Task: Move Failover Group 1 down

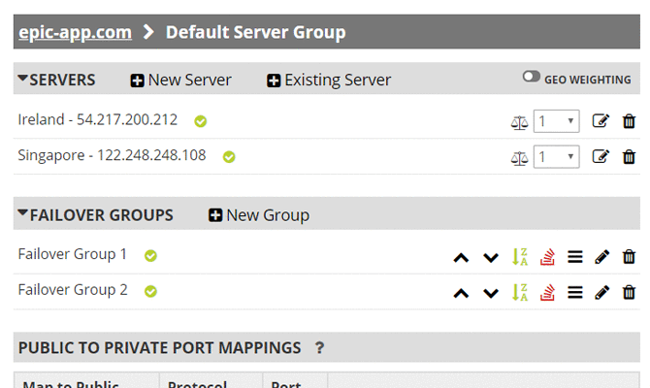Action: [491, 257]
